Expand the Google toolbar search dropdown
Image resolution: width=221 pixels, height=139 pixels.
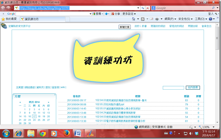coord(90,14)
